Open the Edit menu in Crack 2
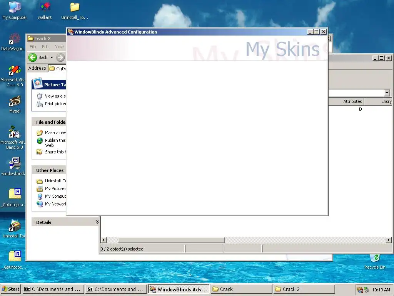The width and height of the screenshot is (394, 296). point(45,47)
